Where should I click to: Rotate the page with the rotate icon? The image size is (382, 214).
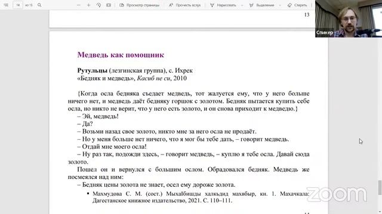[98, 5]
